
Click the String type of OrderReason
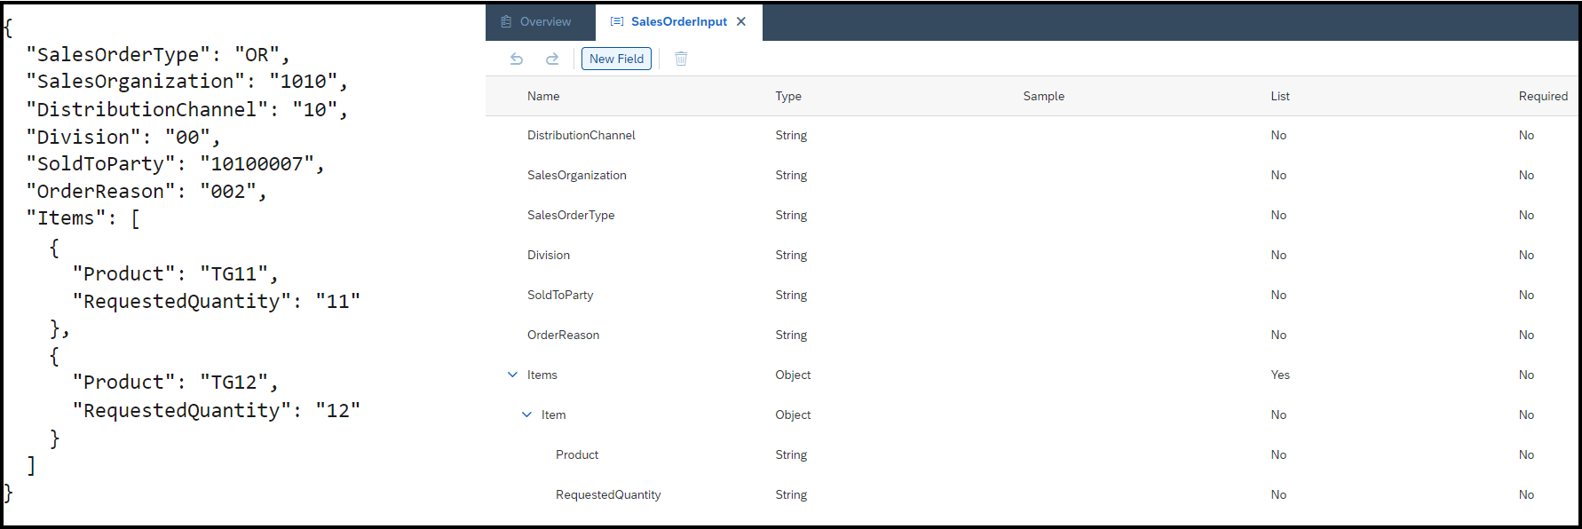point(791,335)
